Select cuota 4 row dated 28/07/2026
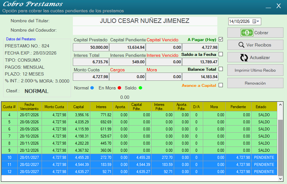The image size is (287, 184). (139, 115)
